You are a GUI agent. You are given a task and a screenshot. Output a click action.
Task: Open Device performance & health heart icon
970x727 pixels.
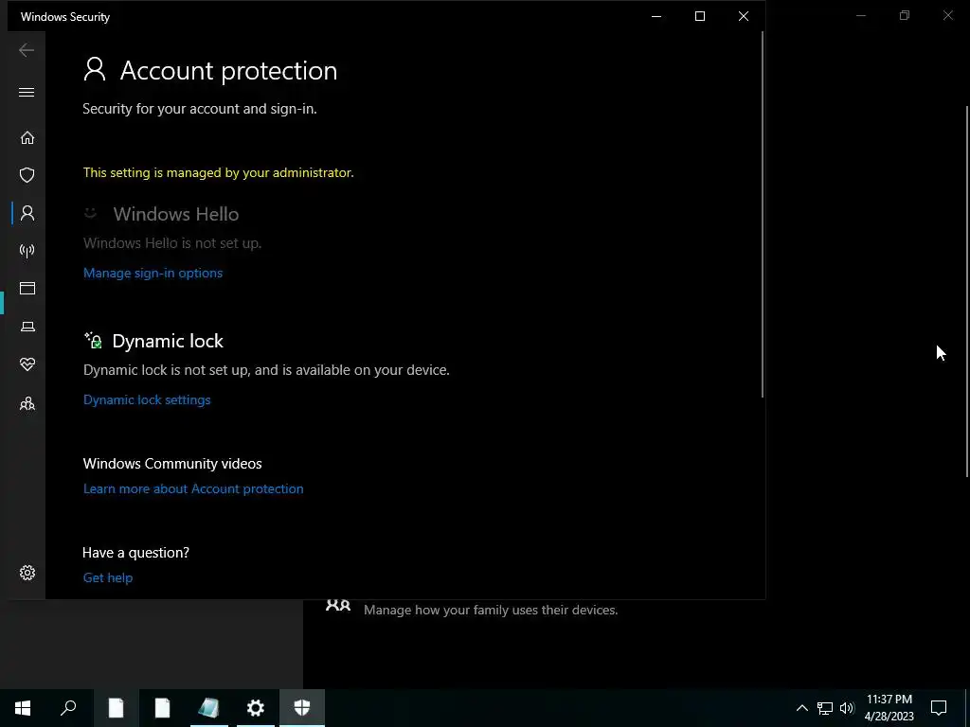pyautogui.click(x=27, y=364)
